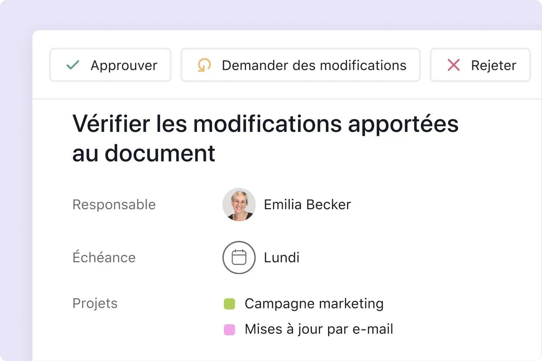Click the task title to edit it

265,138
